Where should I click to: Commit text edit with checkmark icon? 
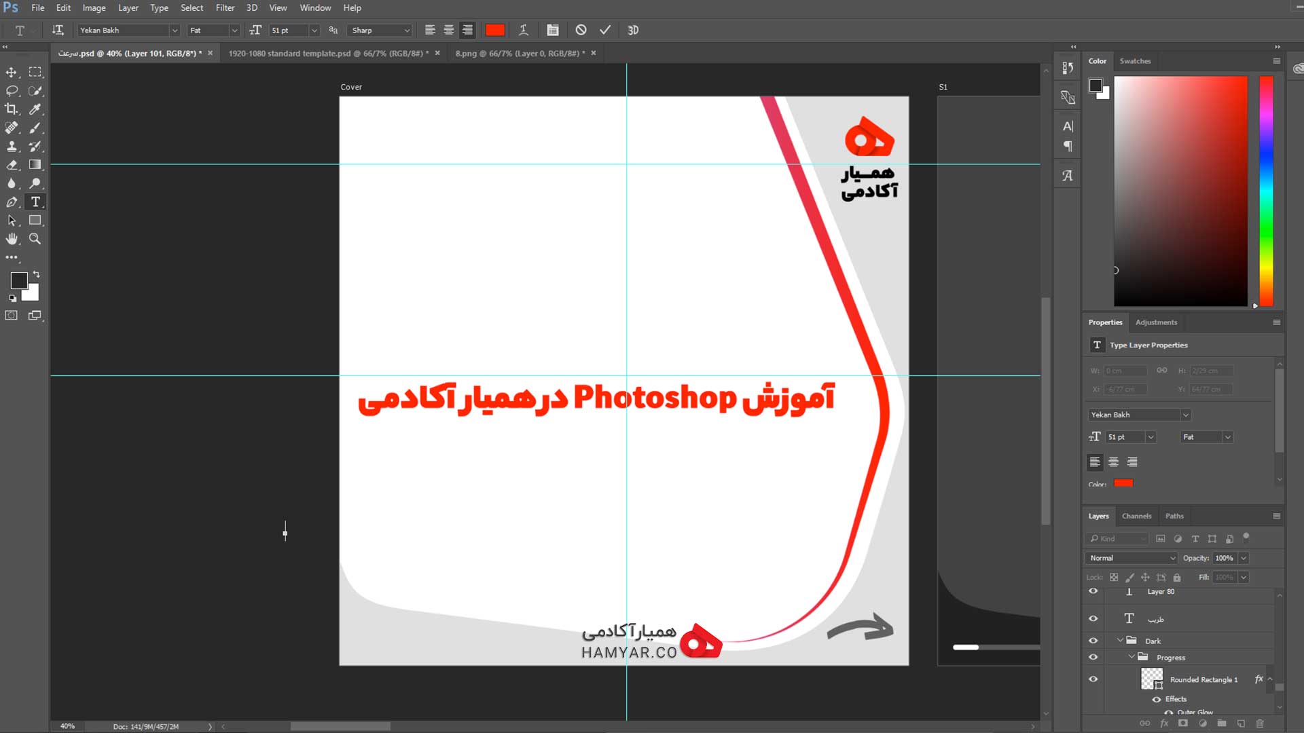click(x=605, y=30)
